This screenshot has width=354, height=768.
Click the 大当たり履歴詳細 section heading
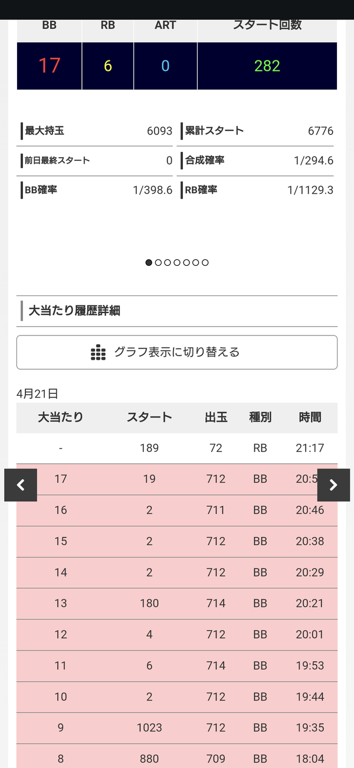click(x=74, y=311)
